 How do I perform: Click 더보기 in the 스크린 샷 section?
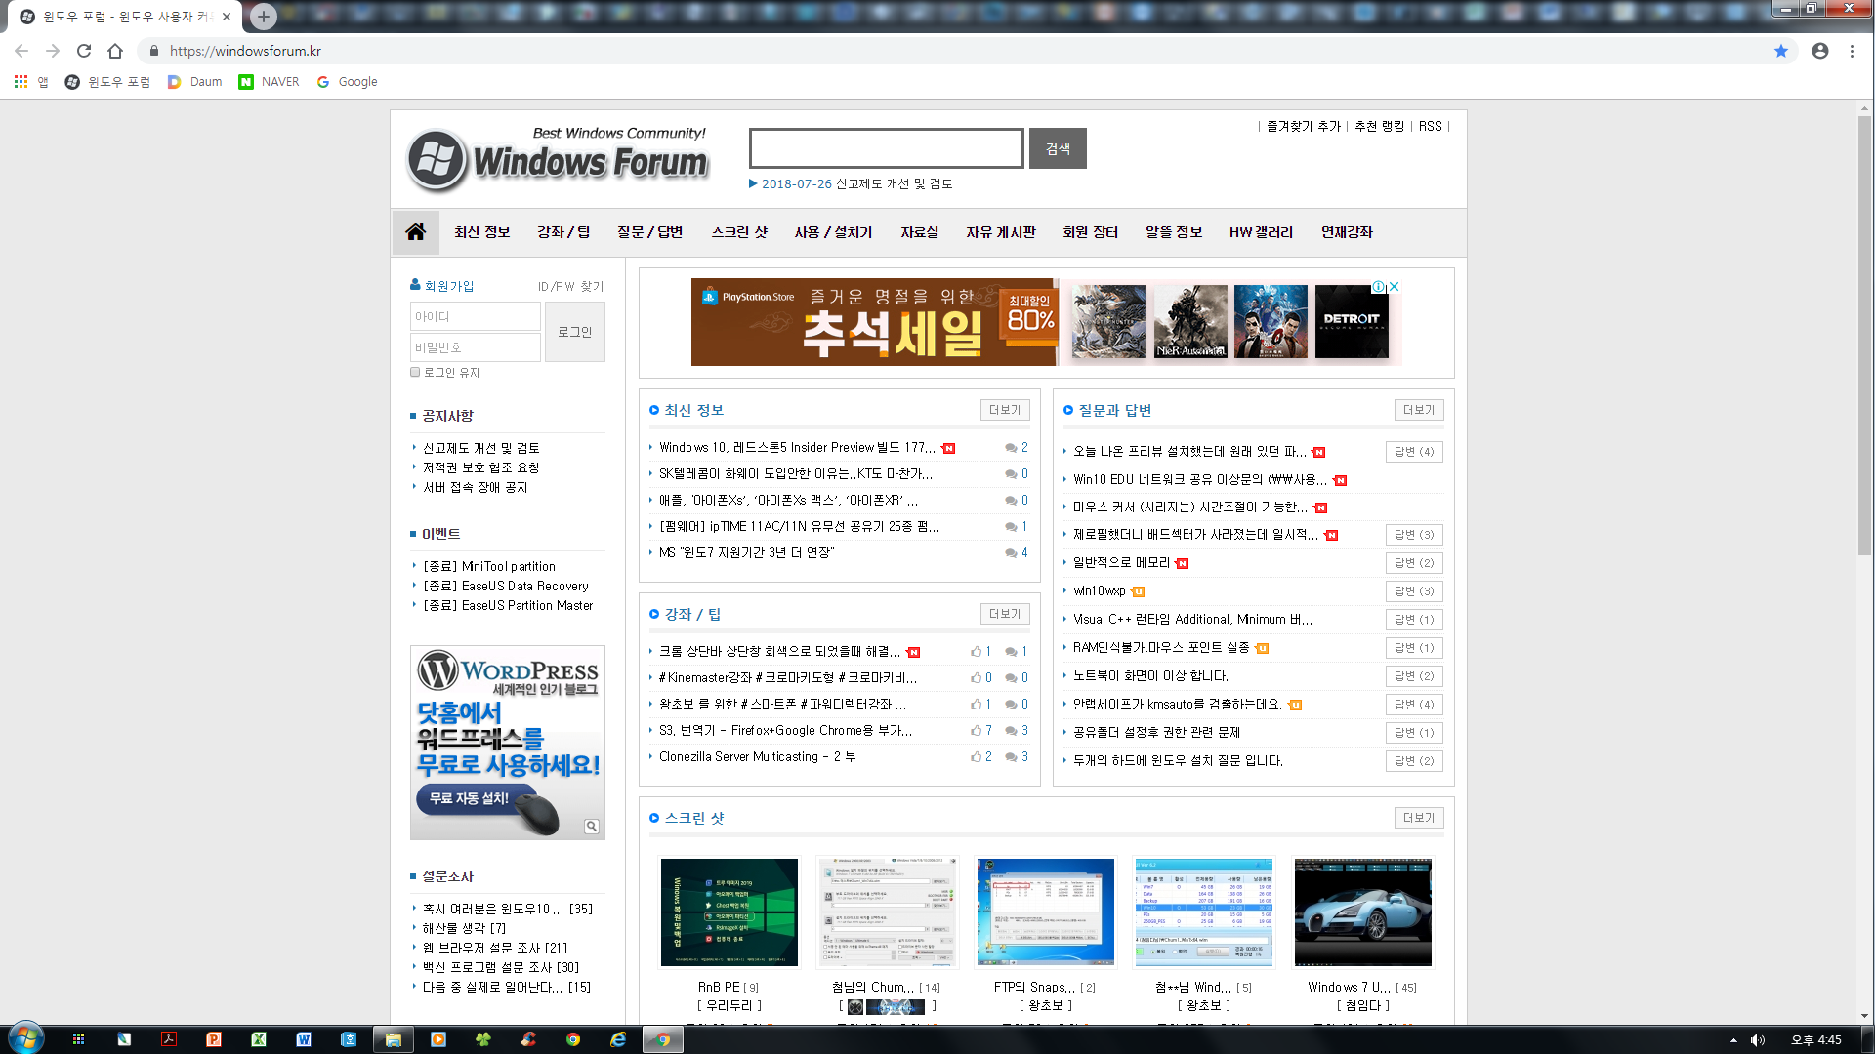tap(1419, 818)
